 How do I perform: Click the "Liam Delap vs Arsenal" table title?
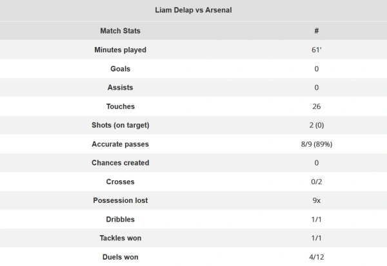click(x=193, y=11)
